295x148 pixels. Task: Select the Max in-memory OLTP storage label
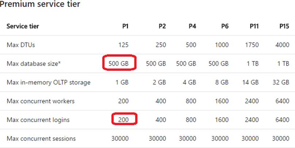(49, 83)
